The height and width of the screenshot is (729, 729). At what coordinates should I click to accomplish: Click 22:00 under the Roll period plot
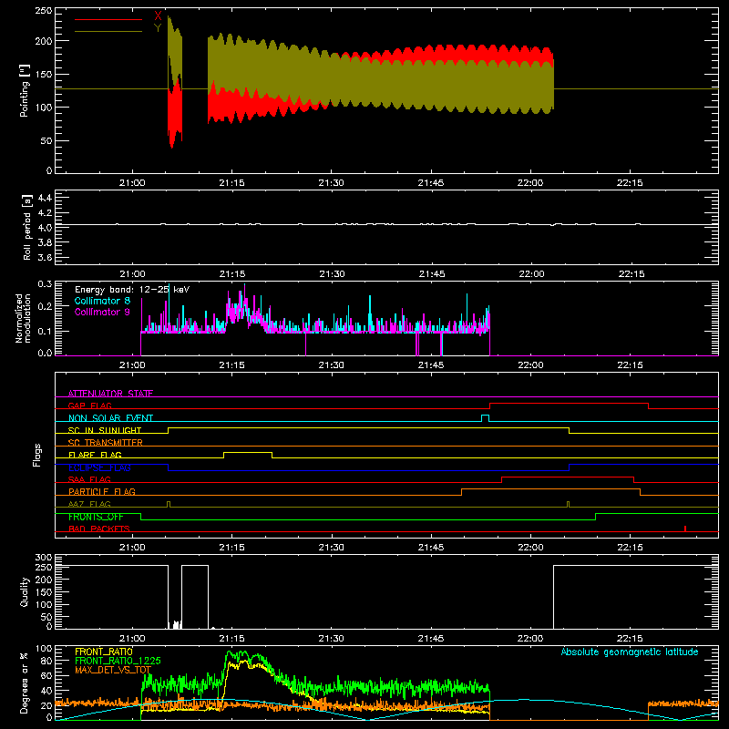tap(530, 274)
